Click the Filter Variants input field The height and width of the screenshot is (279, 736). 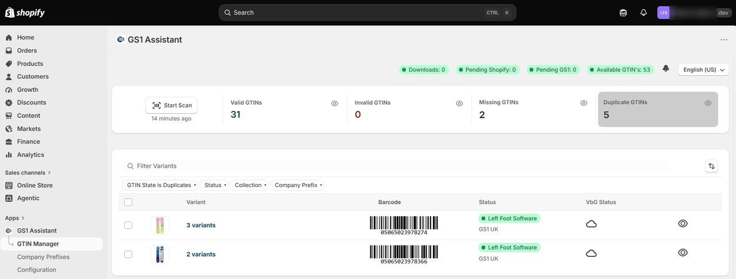[397, 166]
